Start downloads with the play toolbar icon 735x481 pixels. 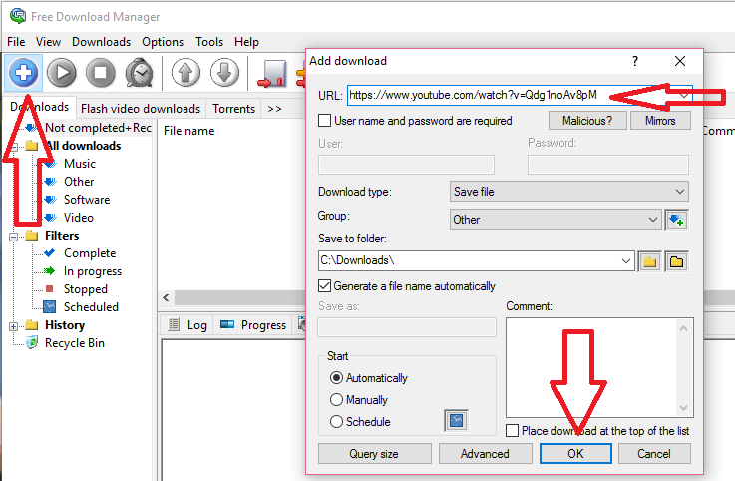click(62, 73)
